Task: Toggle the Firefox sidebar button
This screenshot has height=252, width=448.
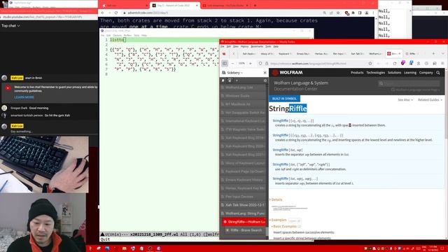Action: click(225, 64)
